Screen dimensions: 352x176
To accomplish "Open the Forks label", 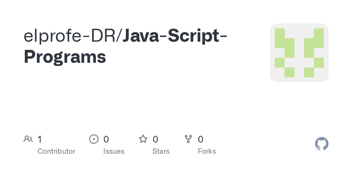I will coord(207,151).
